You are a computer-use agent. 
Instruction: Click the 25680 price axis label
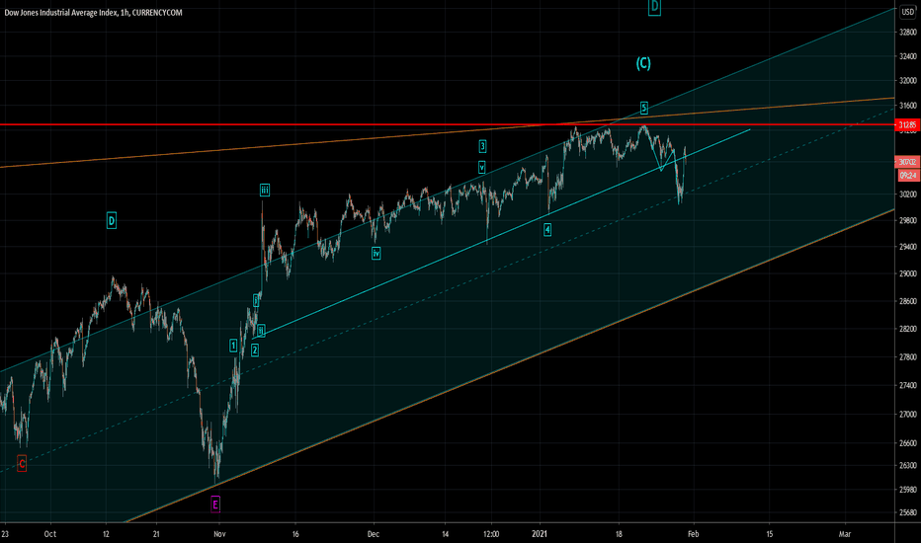click(907, 512)
